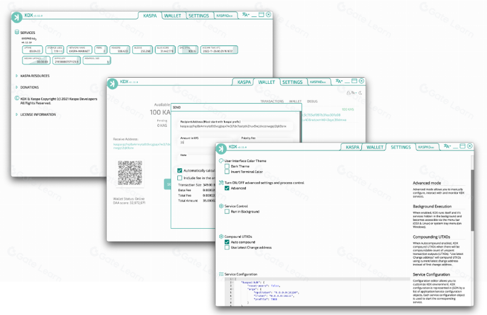Click the Compound UTXOs gear icon
487x315 pixels.
[221, 235]
